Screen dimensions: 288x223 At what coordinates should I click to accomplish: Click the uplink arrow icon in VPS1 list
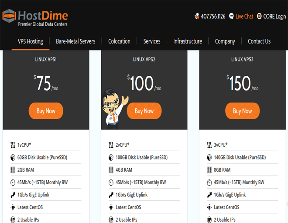tap(13, 195)
